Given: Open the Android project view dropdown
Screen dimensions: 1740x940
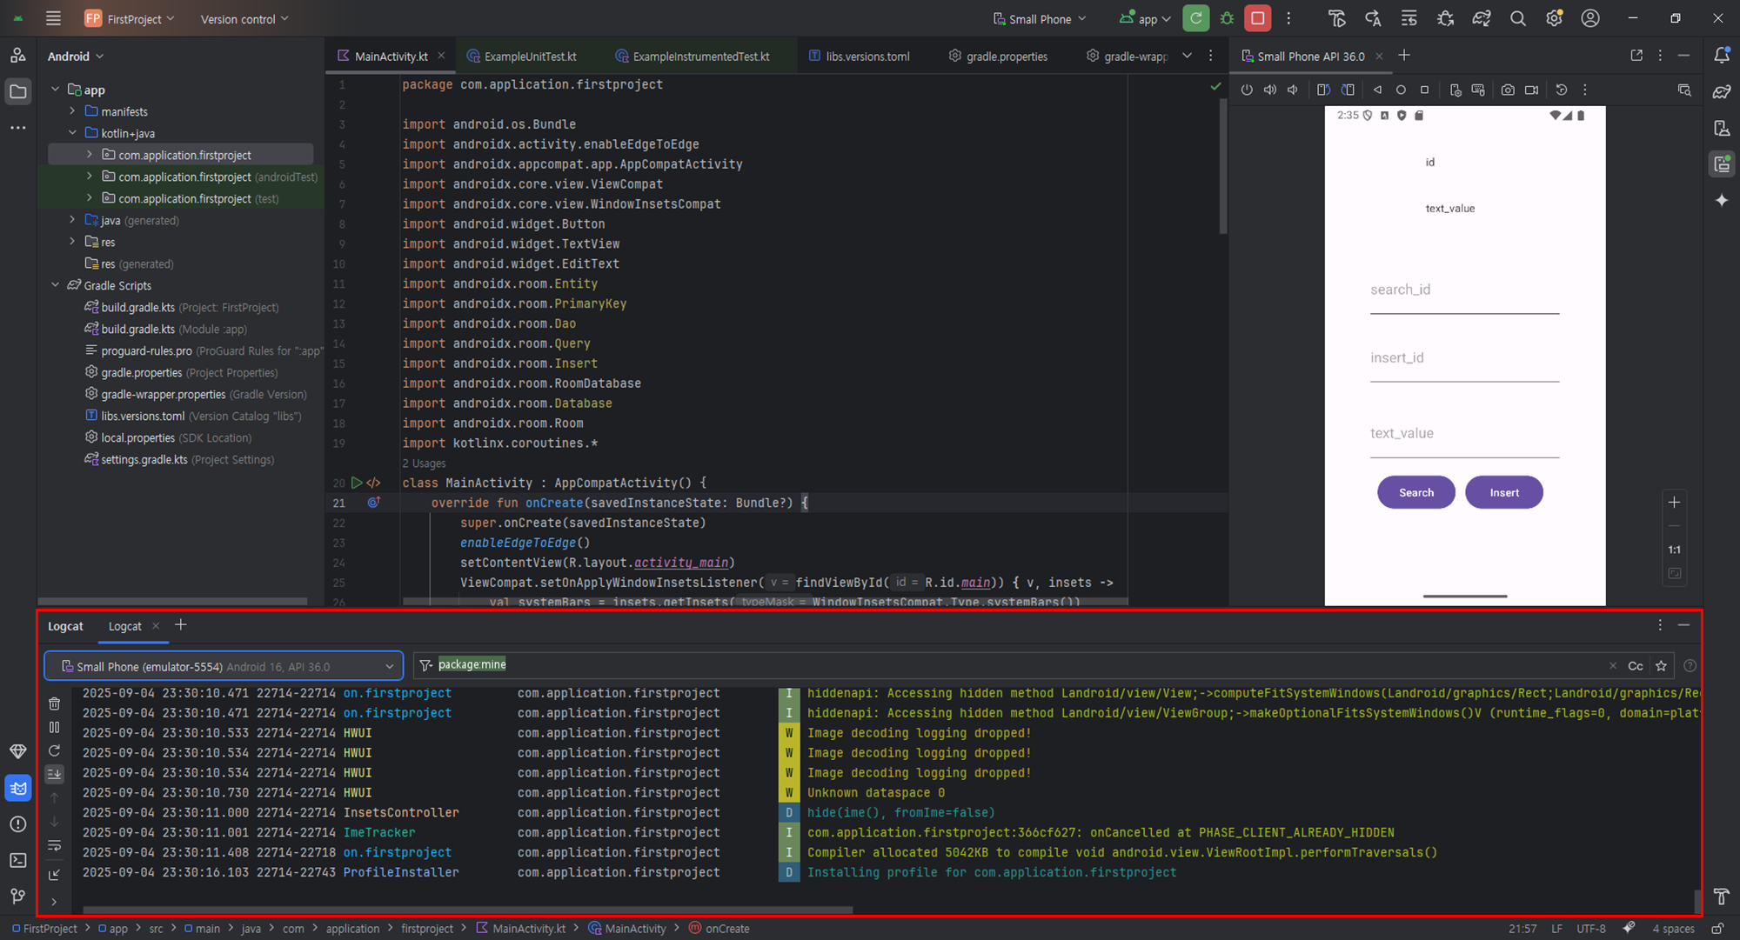Looking at the screenshot, I should tap(76, 56).
